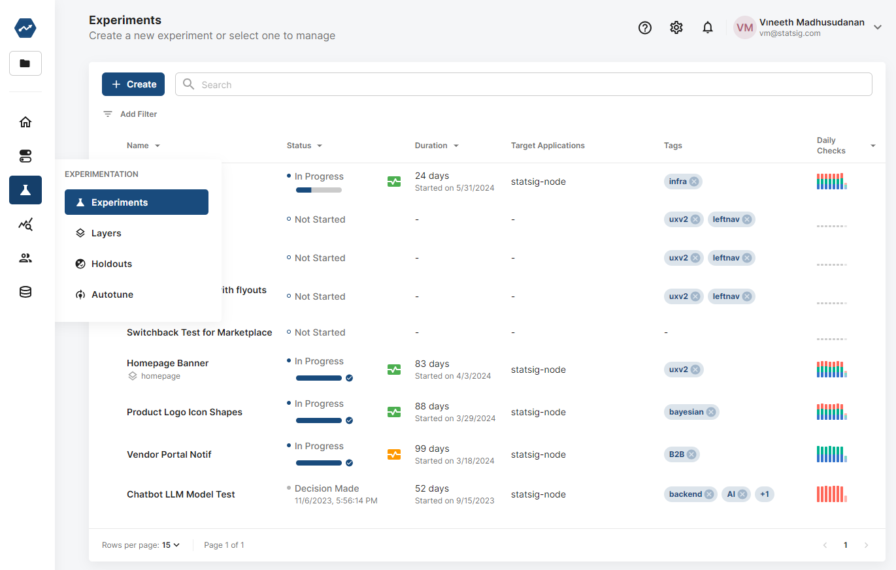Click the orange health warning icon for Vendor Portal Notif
The image size is (896, 570).
[394, 454]
